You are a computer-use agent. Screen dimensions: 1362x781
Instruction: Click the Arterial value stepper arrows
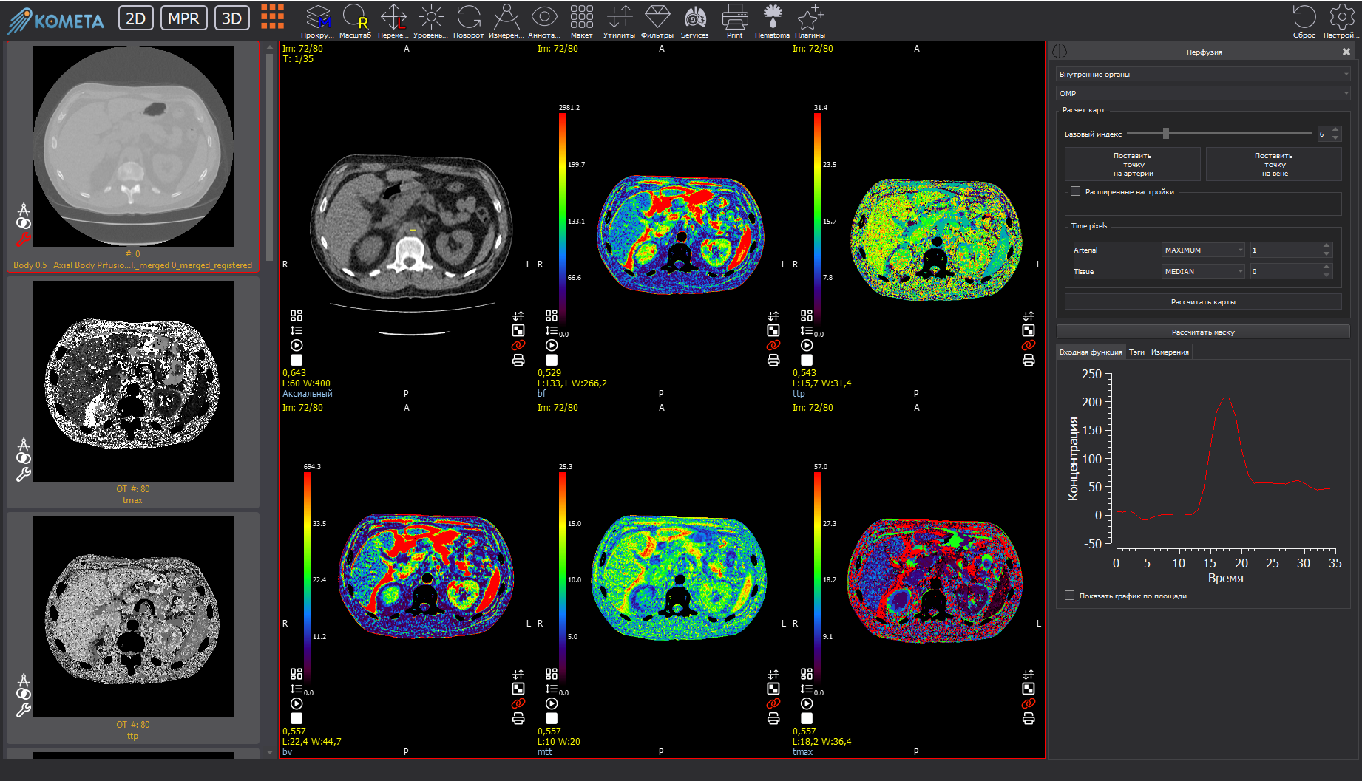pos(1327,250)
